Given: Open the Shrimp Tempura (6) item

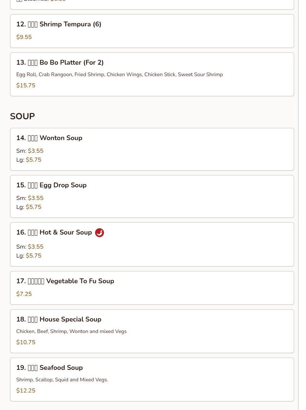Looking at the screenshot, I should point(152,31).
